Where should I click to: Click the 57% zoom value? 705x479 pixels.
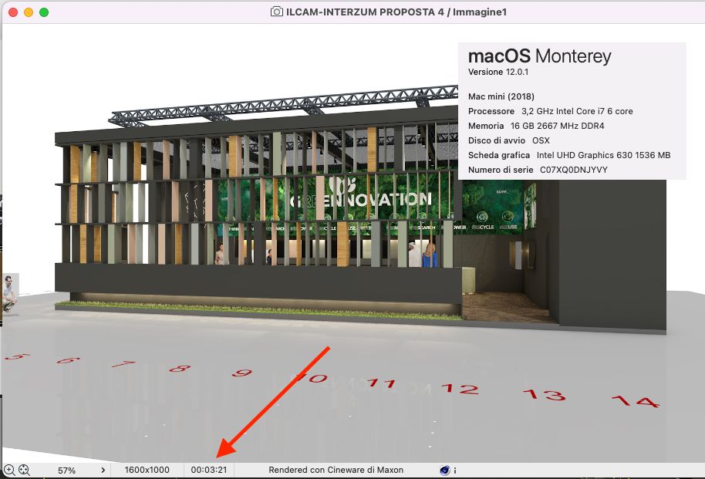point(66,471)
